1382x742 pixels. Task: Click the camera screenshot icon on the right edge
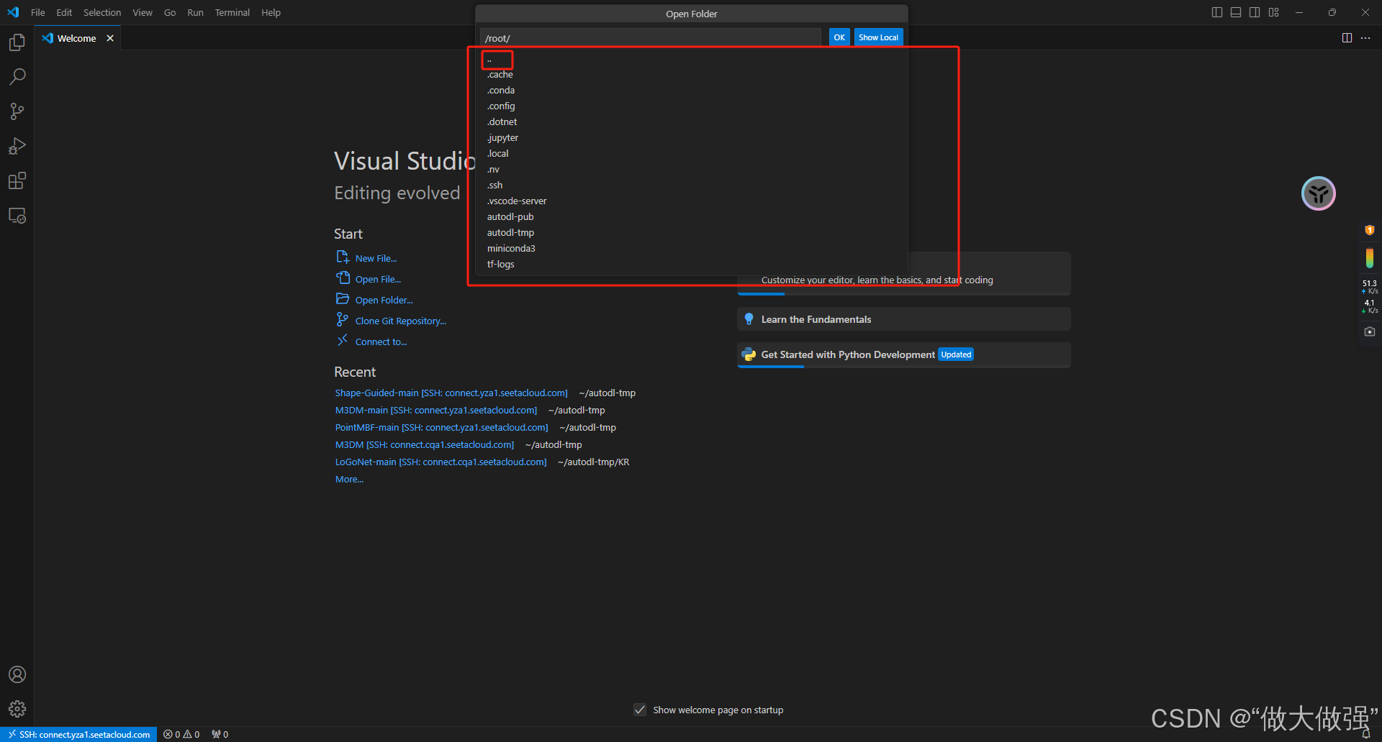tap(1369, 331)
